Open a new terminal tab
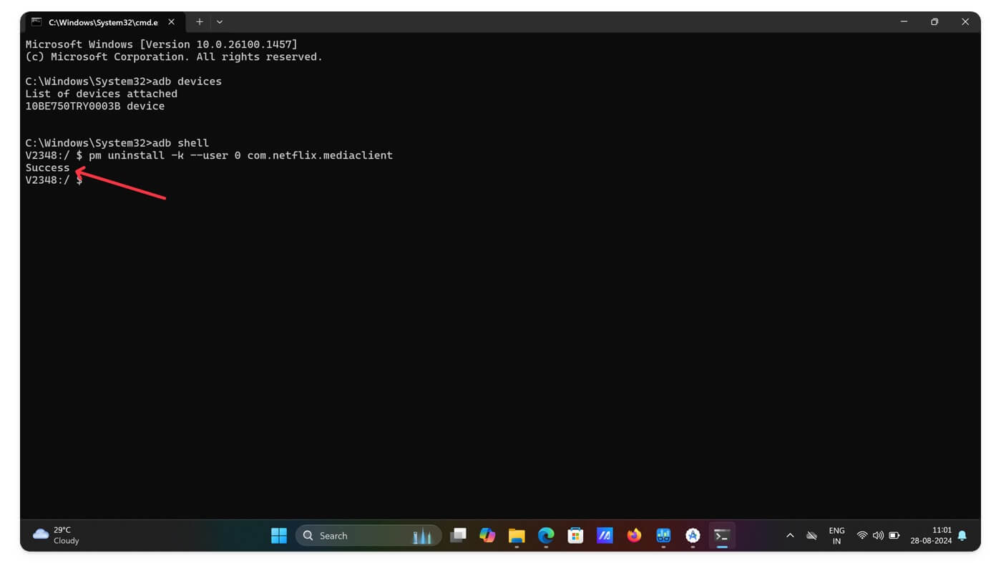 coord(200,22)
